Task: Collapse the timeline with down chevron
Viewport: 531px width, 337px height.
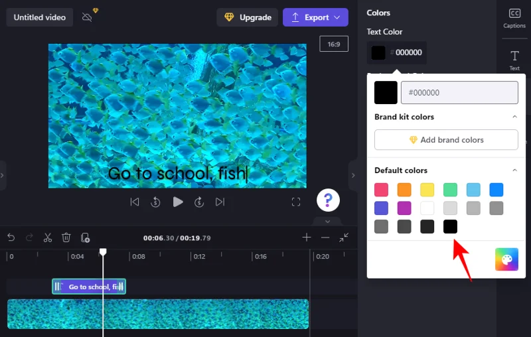Action: coord(327,222)
